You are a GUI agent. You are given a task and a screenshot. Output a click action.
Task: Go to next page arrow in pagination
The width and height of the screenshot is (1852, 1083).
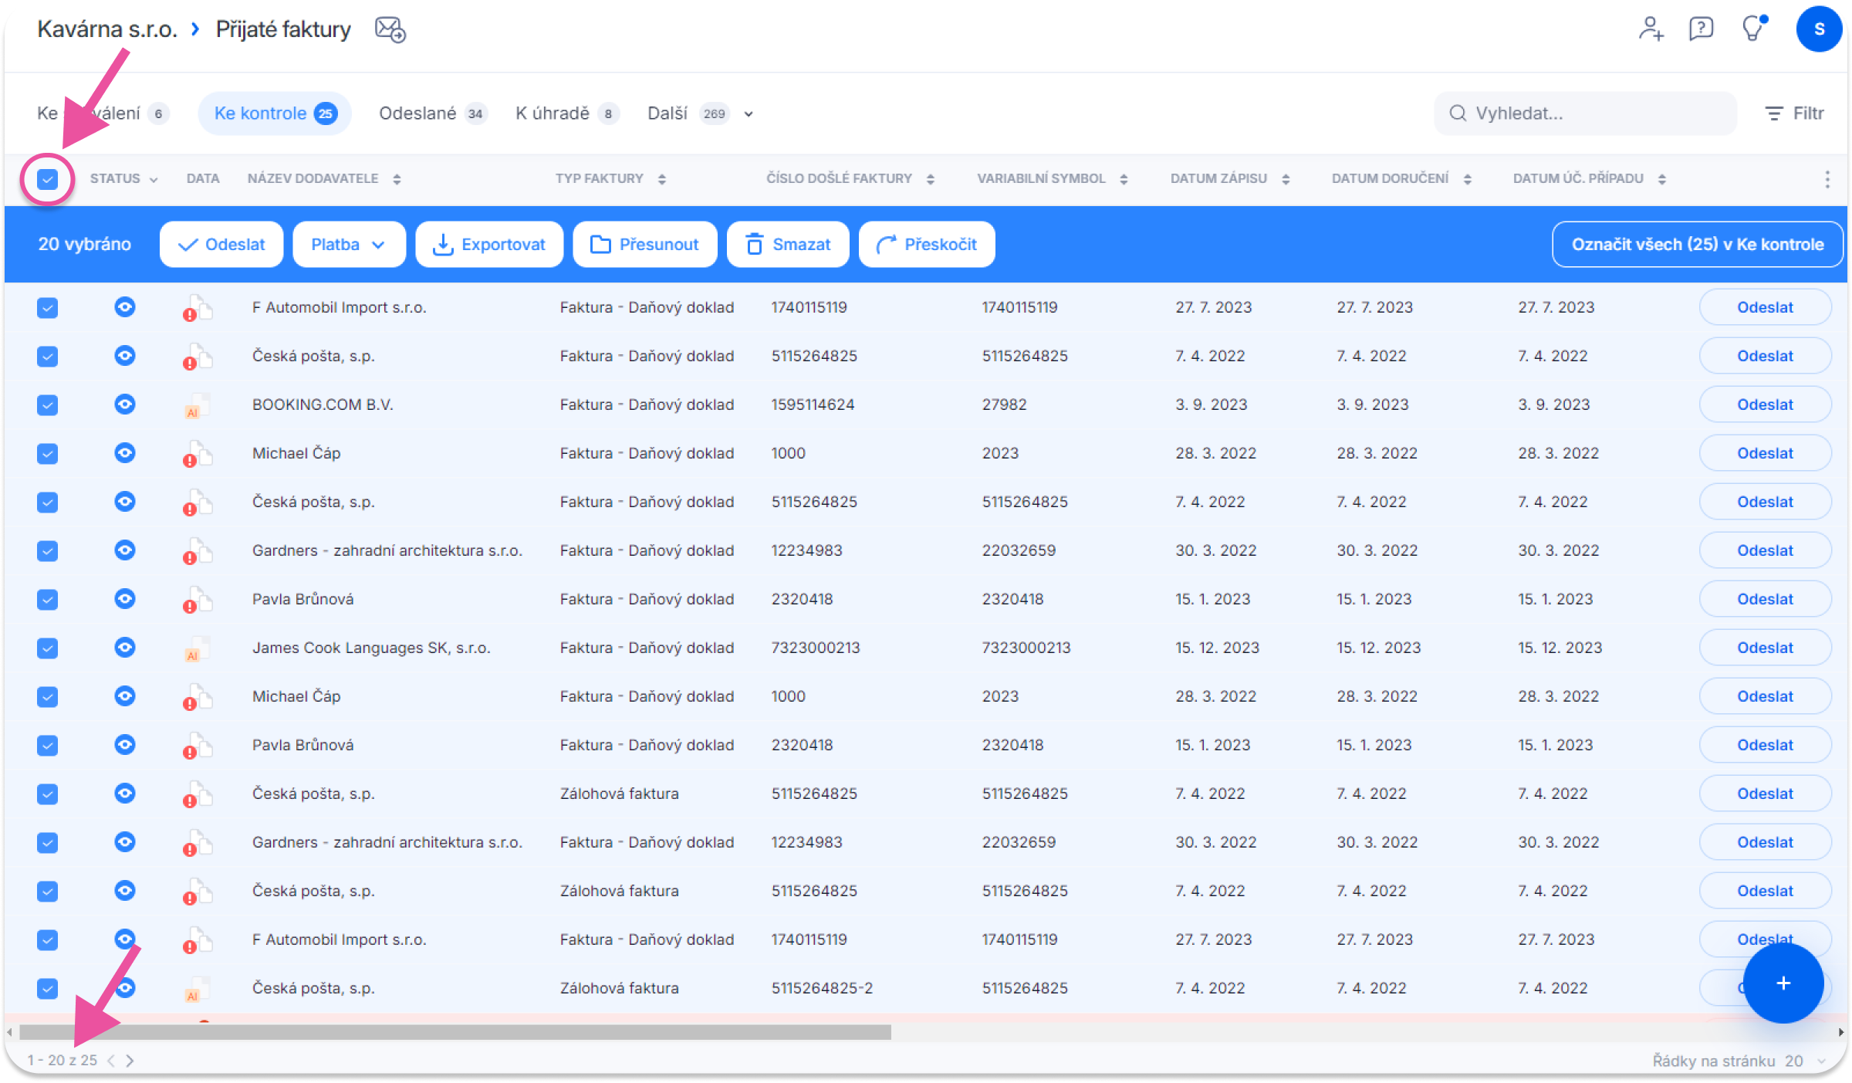[130, 1061]
